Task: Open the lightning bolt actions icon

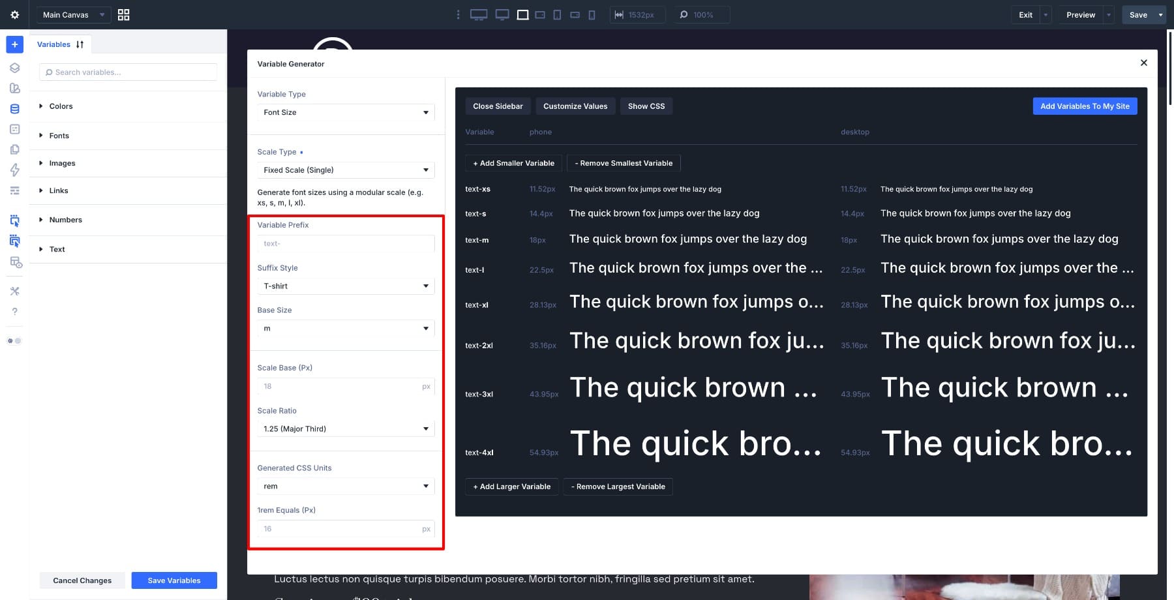Action: (x=14, y=170)
